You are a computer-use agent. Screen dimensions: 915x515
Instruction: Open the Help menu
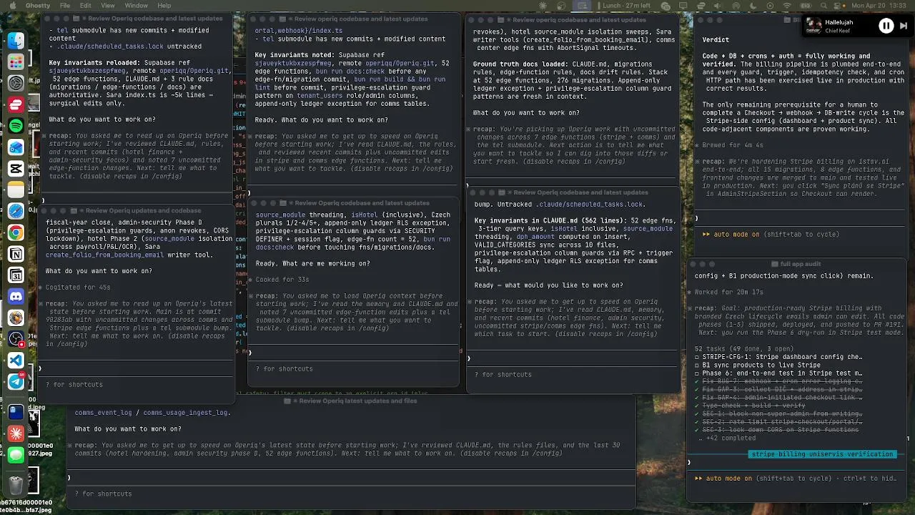click(164, 6)
